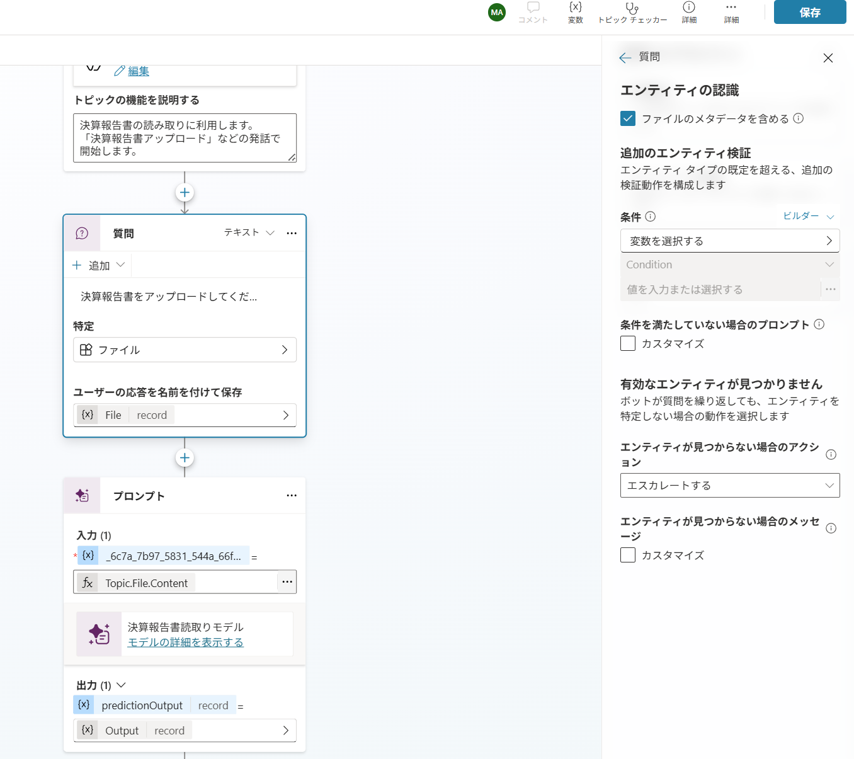Add node between 質問 and プロンプト
The image size is (854, 759).
(x=185, y=458)
